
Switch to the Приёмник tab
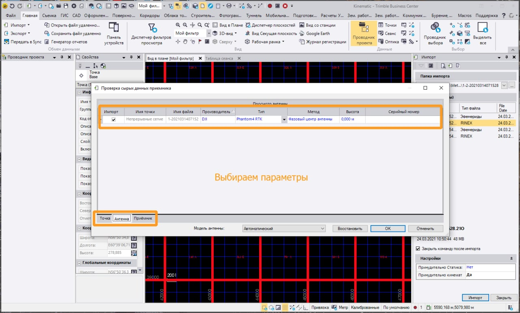coord(143,219)
